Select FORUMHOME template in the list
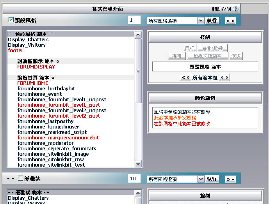This screenshot has width=269, height=204. click(33, 83)
